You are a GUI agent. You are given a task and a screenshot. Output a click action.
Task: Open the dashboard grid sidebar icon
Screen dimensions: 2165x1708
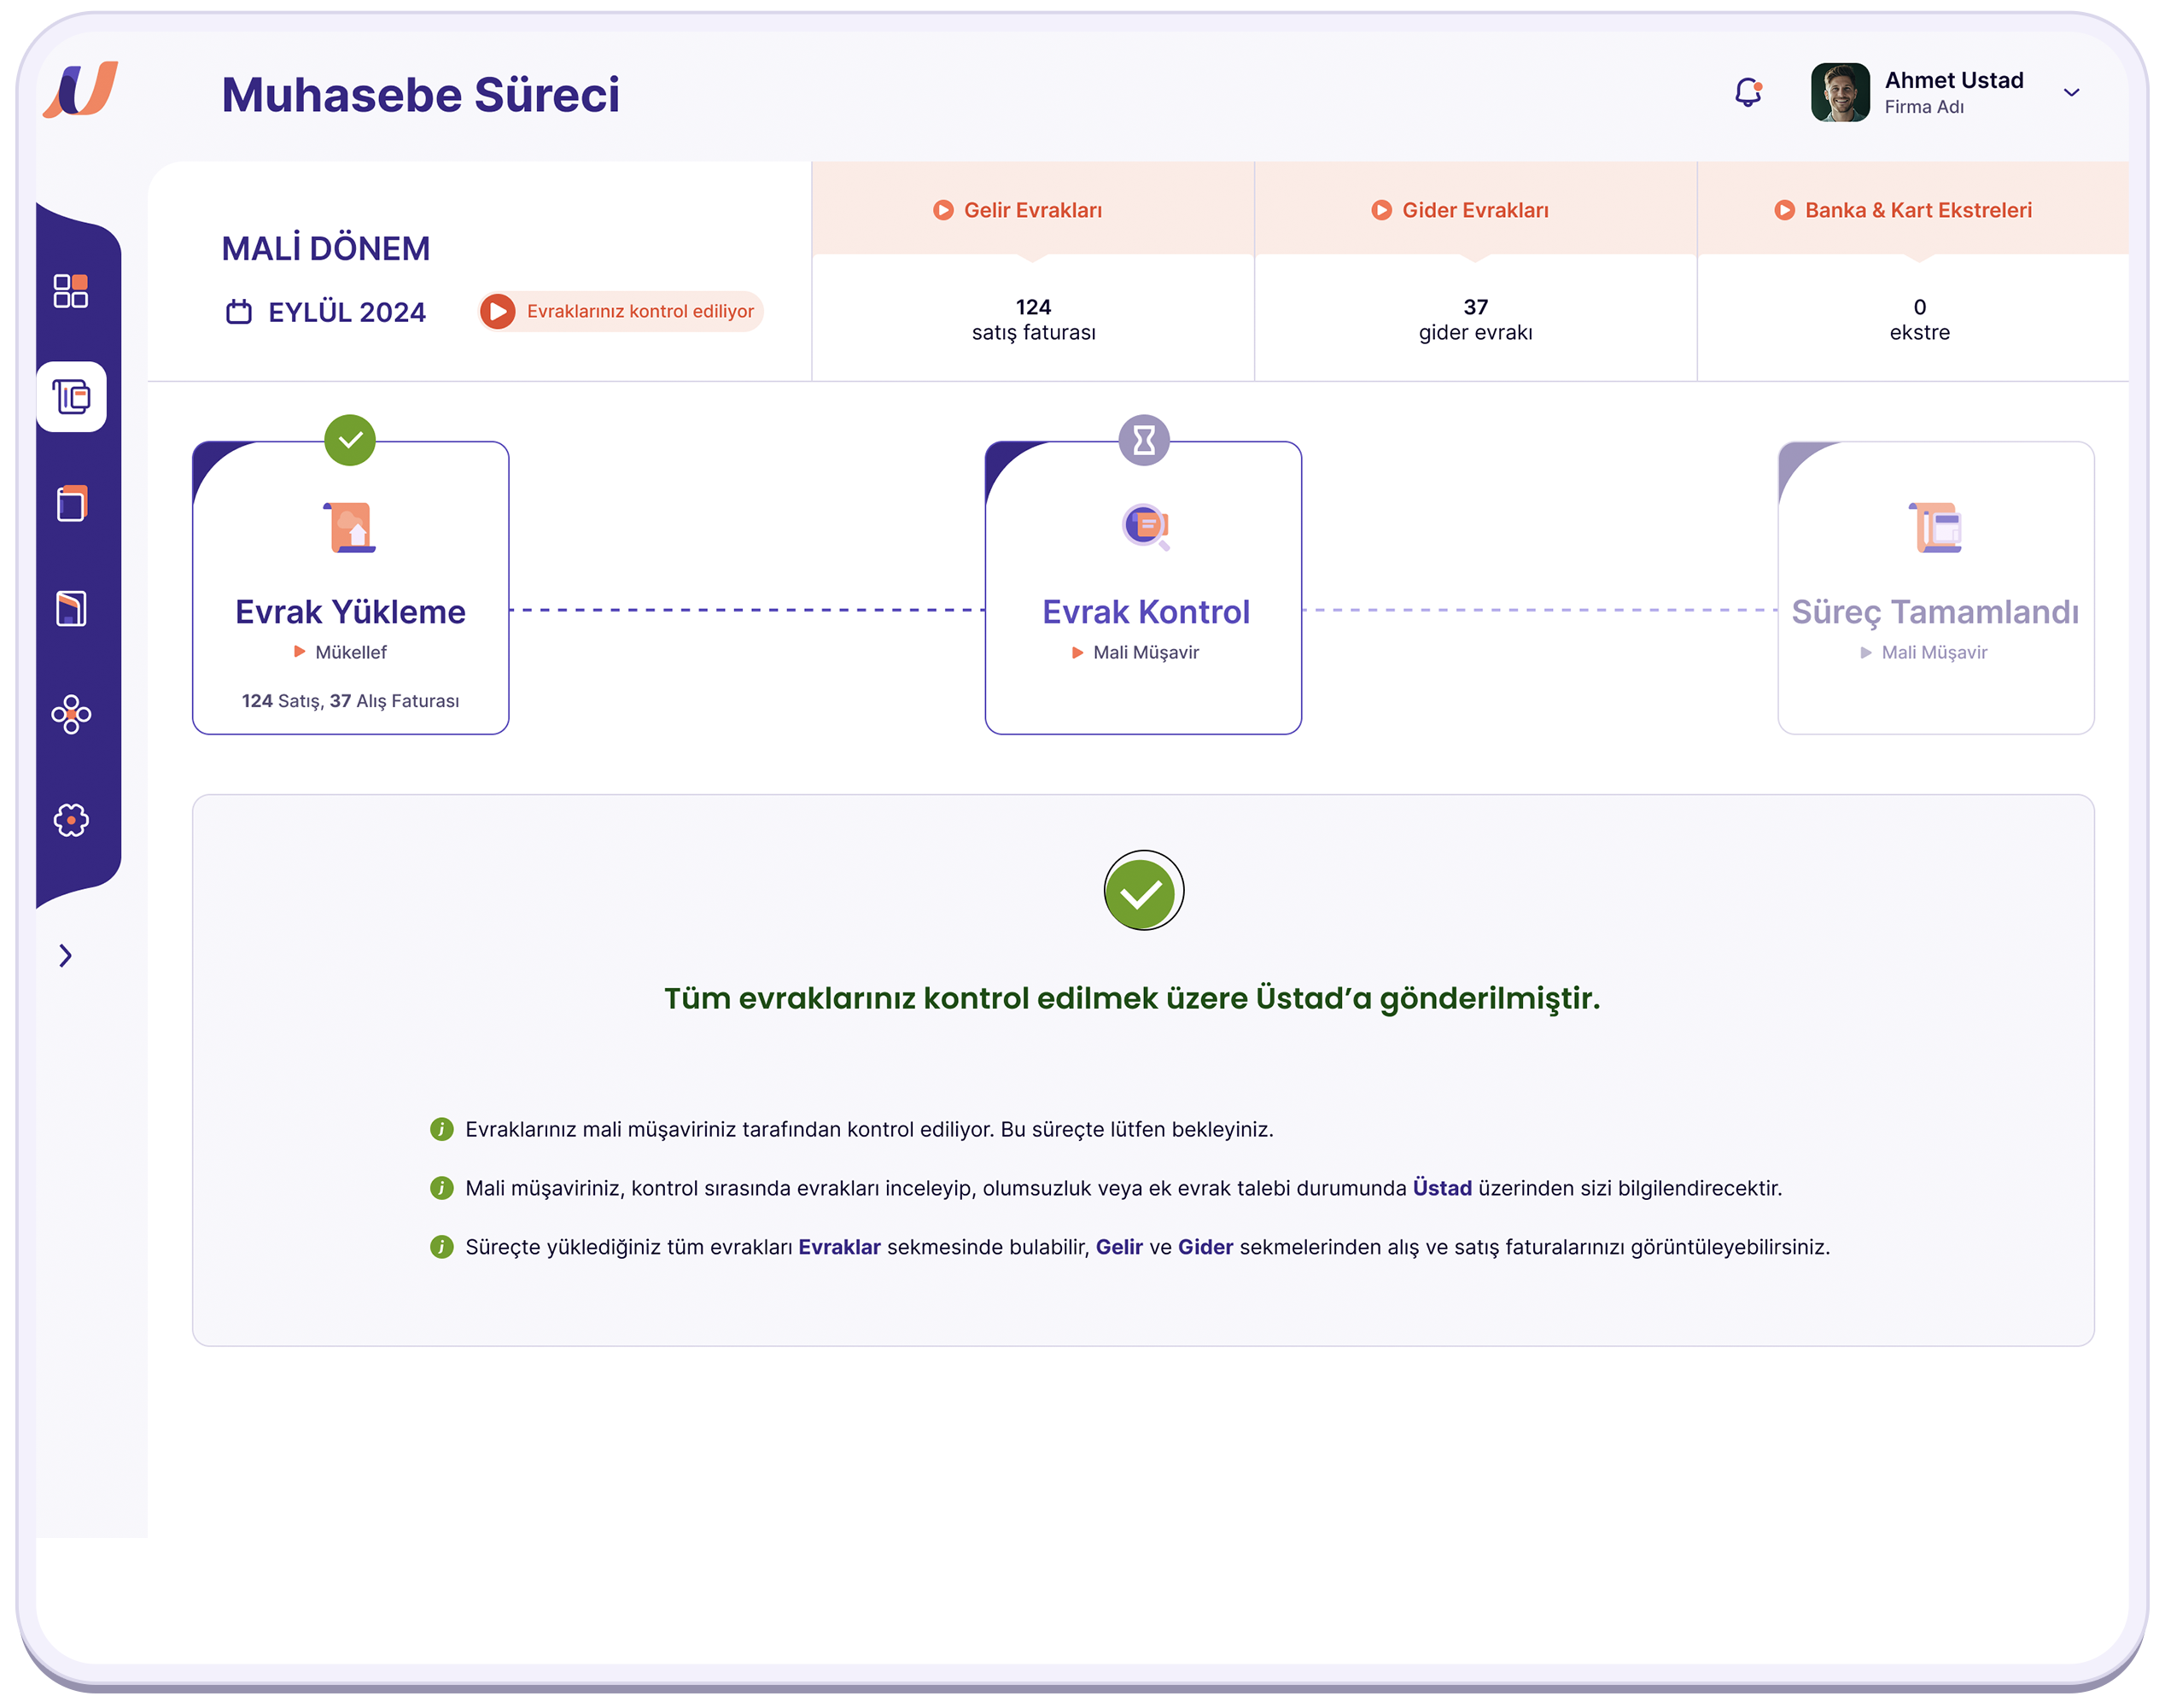(x=71, y=291)
